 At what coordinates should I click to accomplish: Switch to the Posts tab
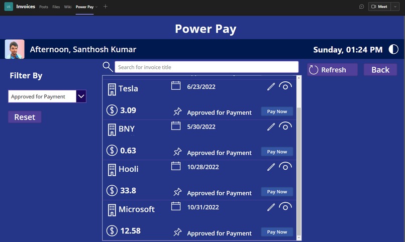click(44, 7)
